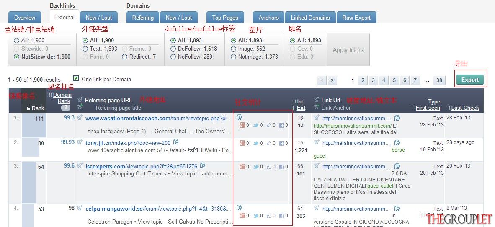Sort the table by Rank column

[x=35, y=108]
